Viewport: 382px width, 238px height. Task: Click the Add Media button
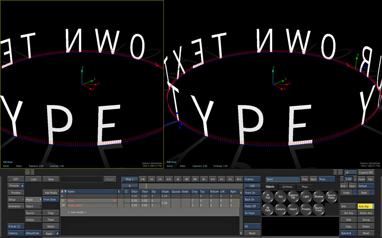click(51, 192)
